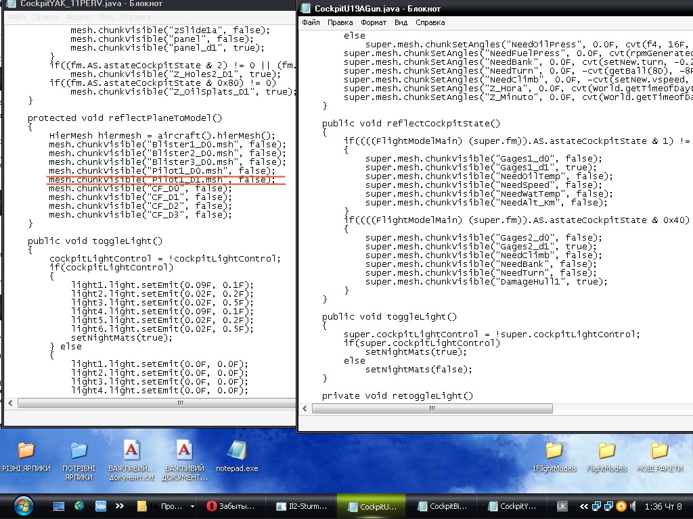Open the Start menu orb
Screen dimensions: 693x519
(x=22, y=505)
